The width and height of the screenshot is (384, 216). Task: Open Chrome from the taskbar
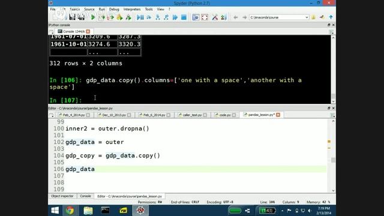click(70, 211)
